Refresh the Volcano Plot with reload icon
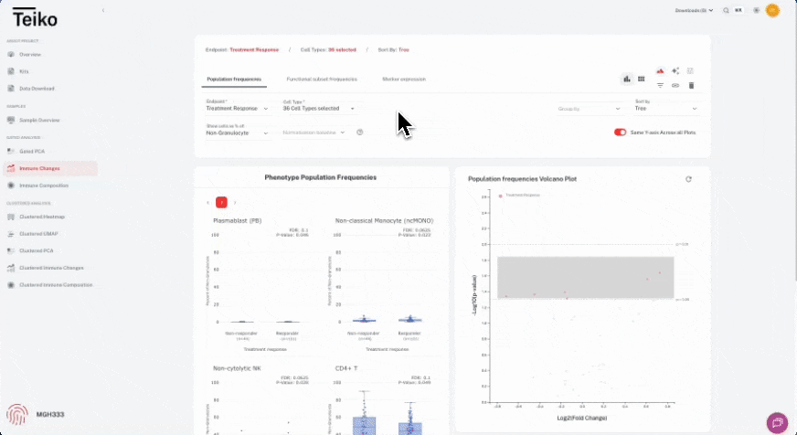The image size is (797, 435). tap(688, 179)
